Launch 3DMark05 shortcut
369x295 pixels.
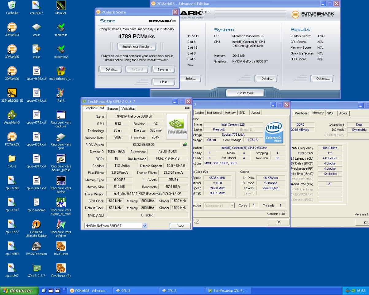pos(12,49)
